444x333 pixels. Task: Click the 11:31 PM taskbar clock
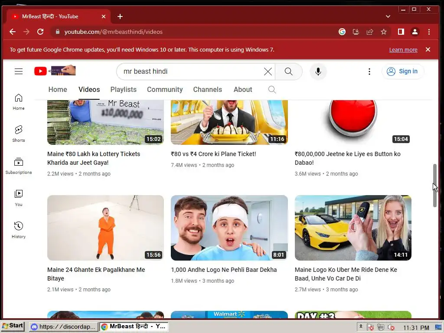click(416, 328)
